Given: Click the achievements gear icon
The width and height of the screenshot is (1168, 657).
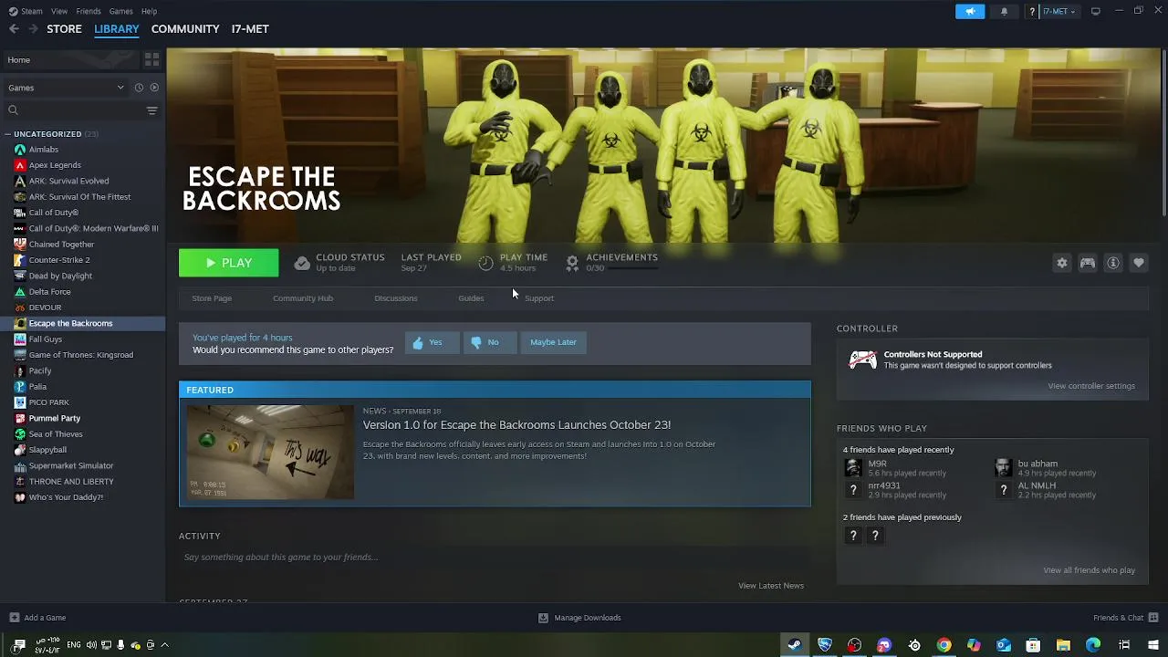Looking at the screenshot, I should point(572,263).
